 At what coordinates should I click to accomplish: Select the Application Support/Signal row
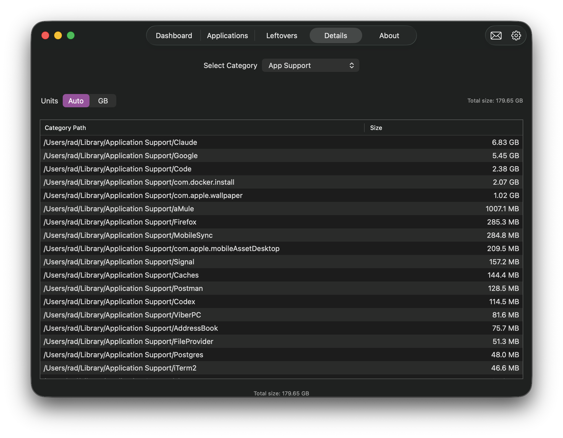pyautogui.click(x=281, y=262)
